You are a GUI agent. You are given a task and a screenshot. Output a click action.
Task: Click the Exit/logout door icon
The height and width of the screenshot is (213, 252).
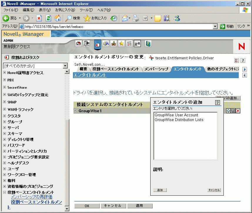tap(86, 44)
